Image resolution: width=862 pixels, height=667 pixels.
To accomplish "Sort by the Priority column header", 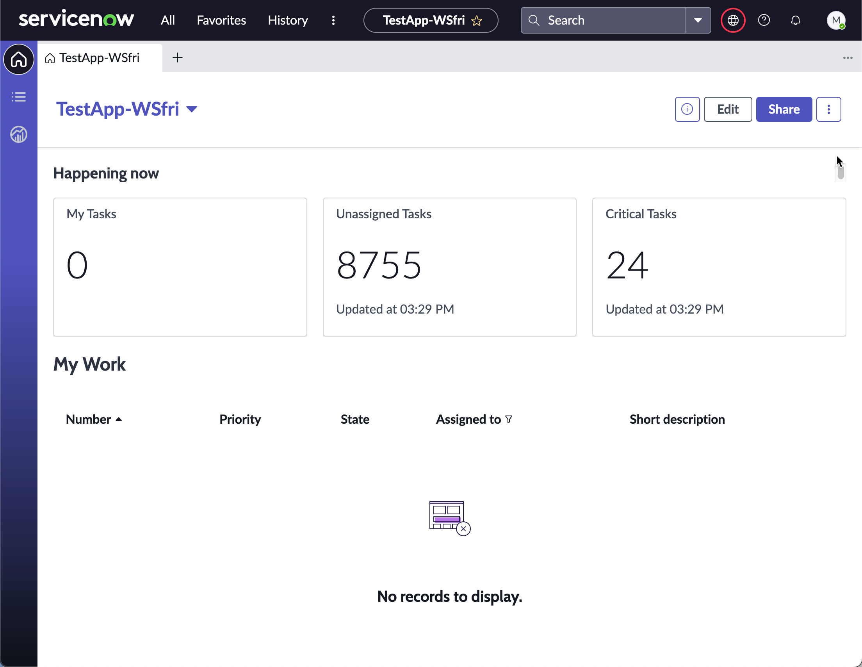I will tap(240, 419).
